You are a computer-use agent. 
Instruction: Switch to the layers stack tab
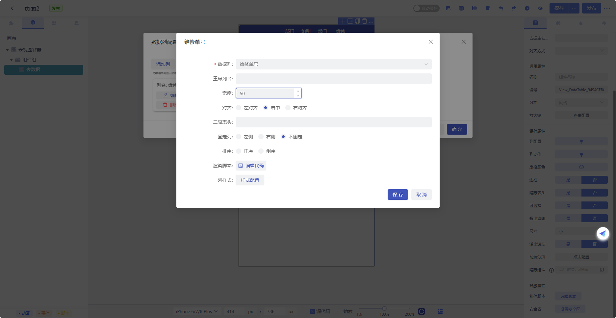[33, 22]
